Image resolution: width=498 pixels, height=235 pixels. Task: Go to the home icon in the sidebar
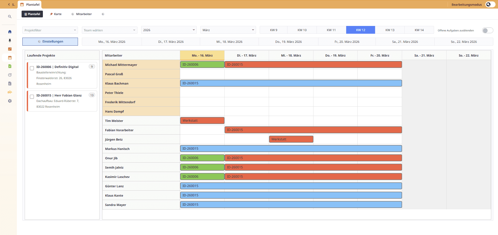10,32
